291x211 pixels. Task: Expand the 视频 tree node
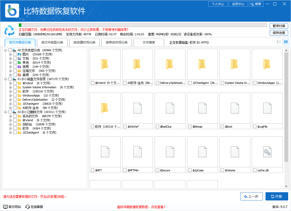(x=11, y=67)
